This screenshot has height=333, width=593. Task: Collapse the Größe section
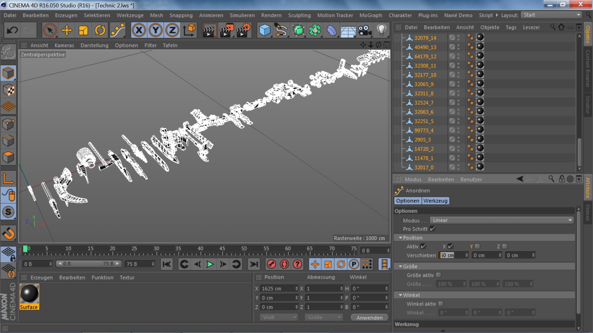(401, 266)
